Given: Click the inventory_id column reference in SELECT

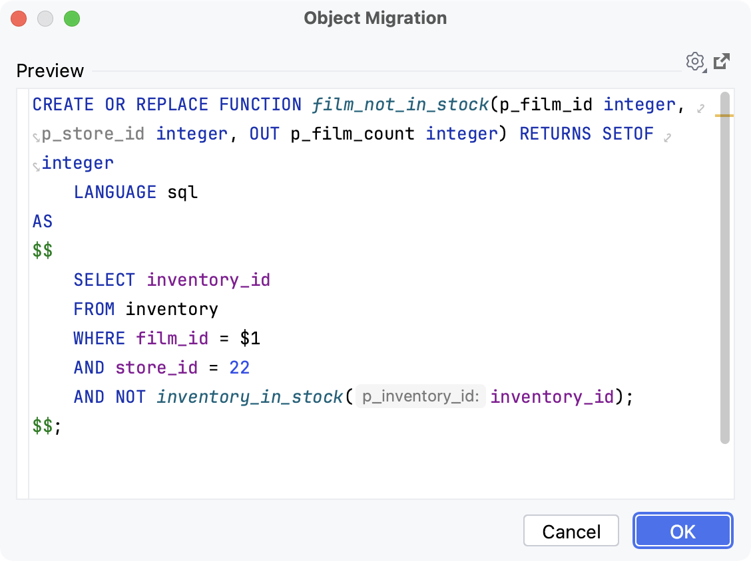Looking at the screenshot, I should click(x=208, y=279).
